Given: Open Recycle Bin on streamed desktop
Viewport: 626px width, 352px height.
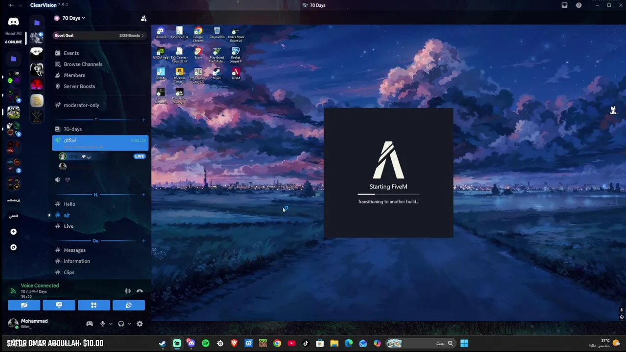Looking at the screenshot, I should (217, 33).
